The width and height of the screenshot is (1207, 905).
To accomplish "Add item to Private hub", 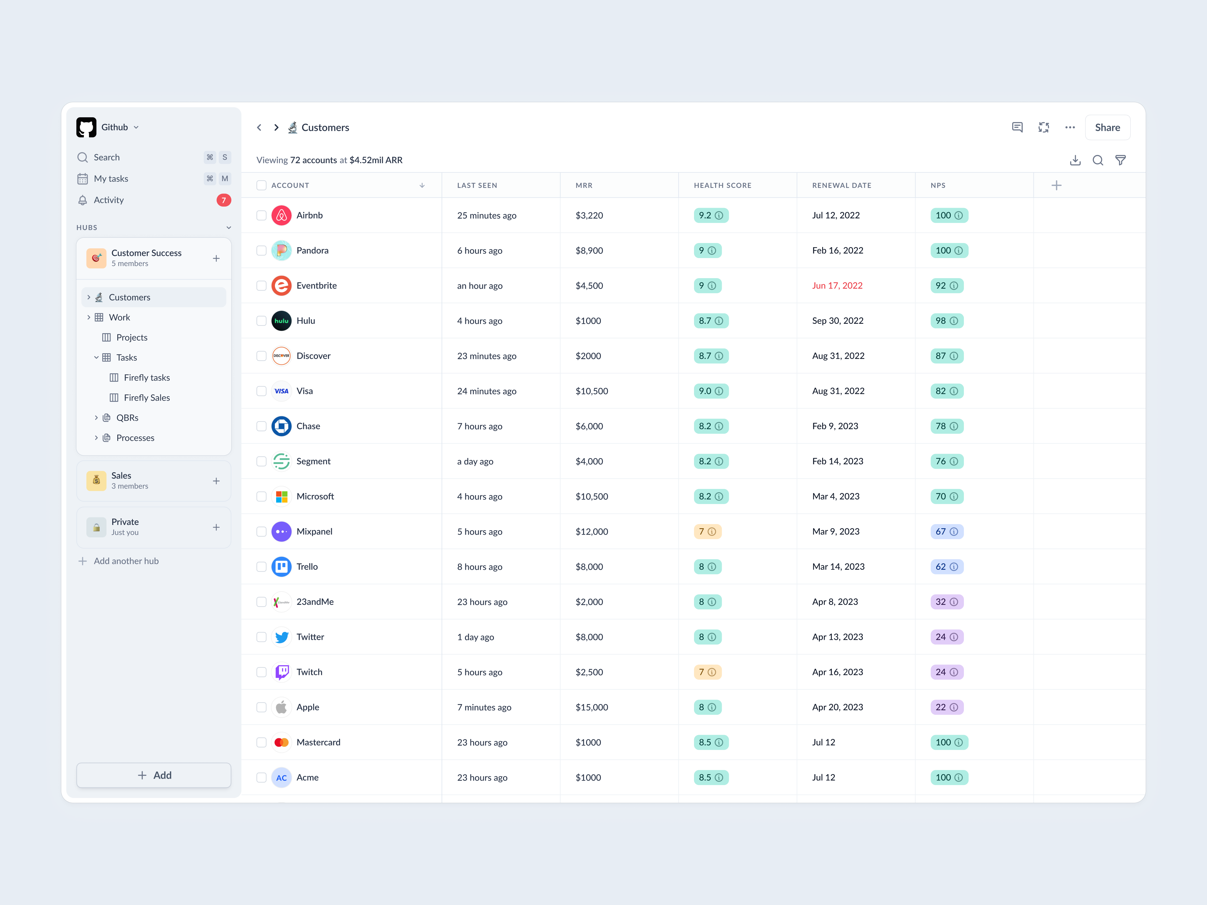I will [216, 527].
